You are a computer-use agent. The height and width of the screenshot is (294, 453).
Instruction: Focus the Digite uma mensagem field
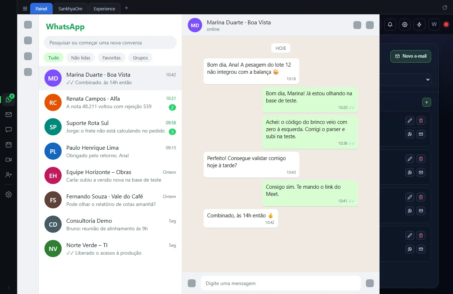[x=281, y=283]
